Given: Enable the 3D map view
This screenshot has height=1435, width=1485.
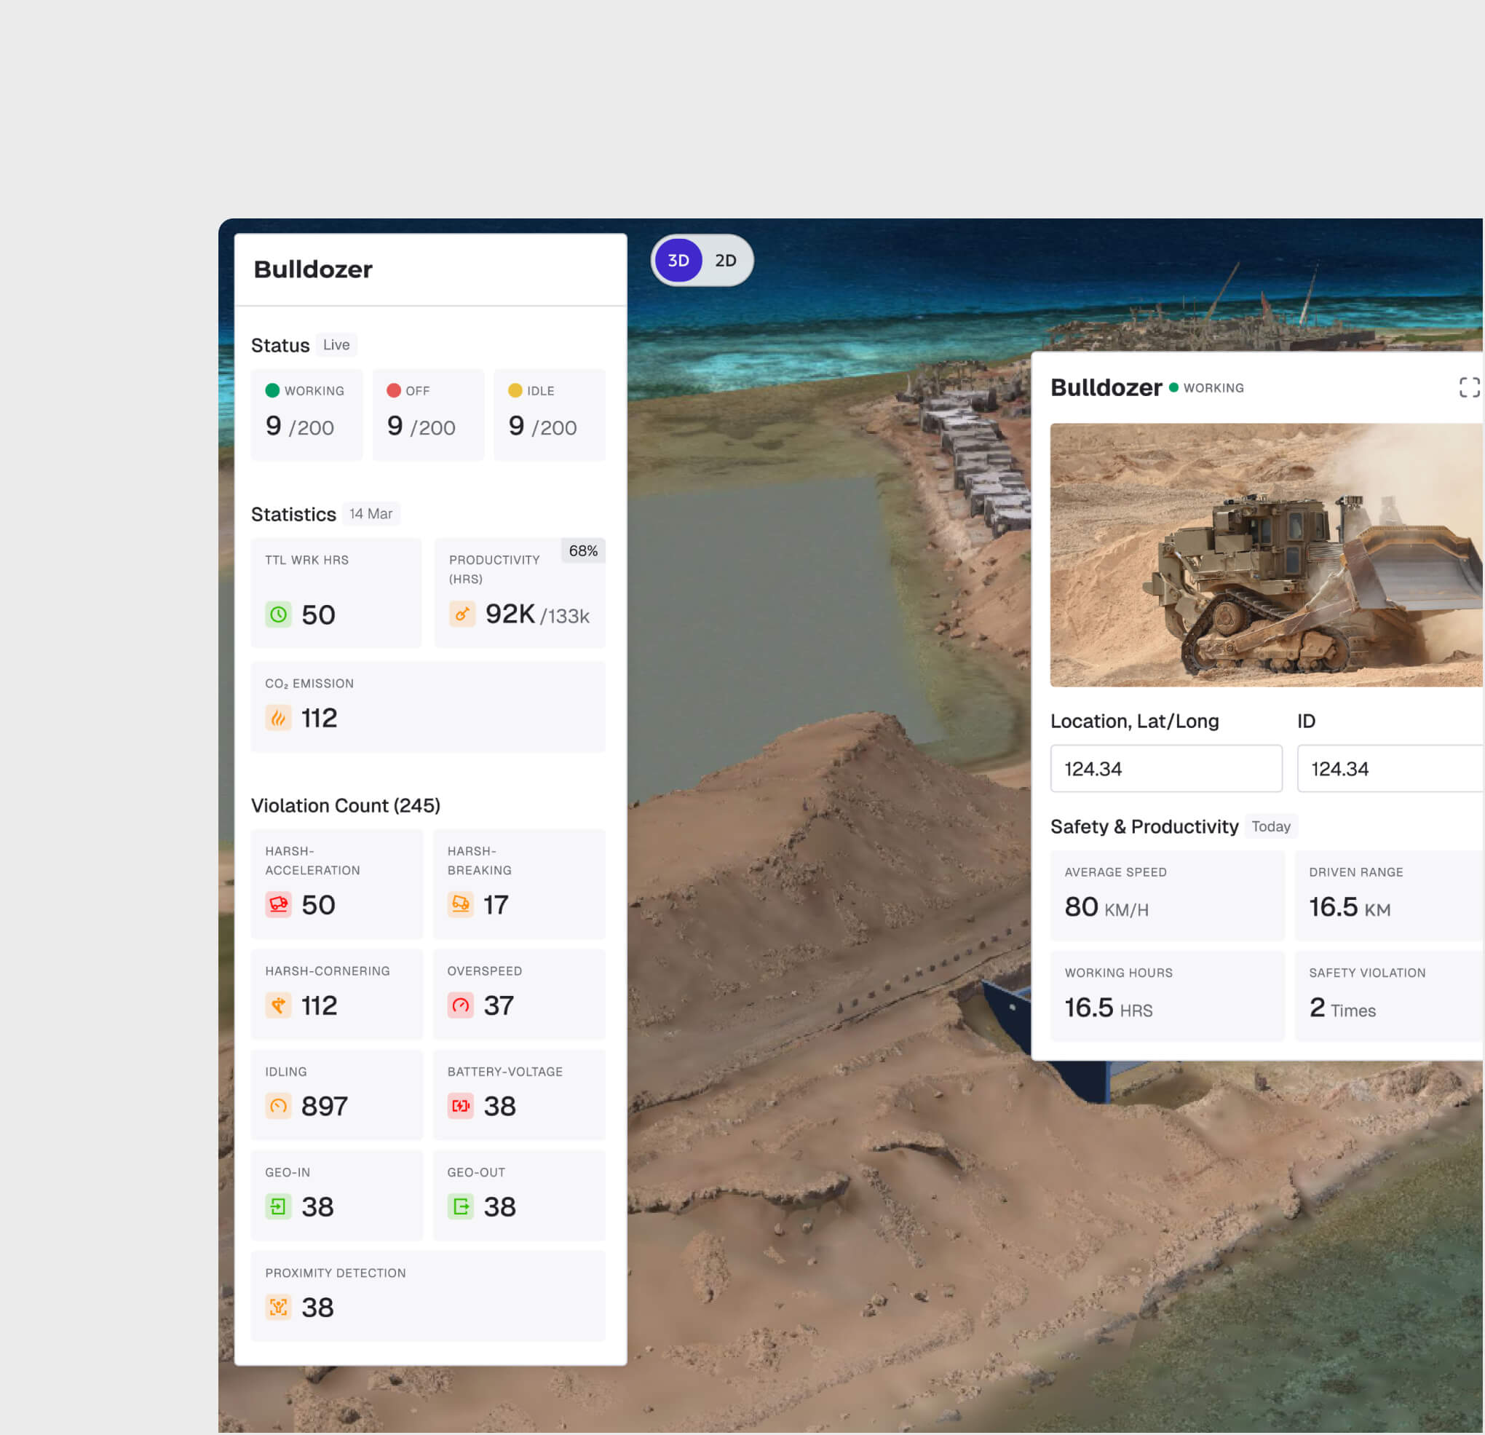Looking at the screenshot, I should pyautogui.click(x=678, y=260).
